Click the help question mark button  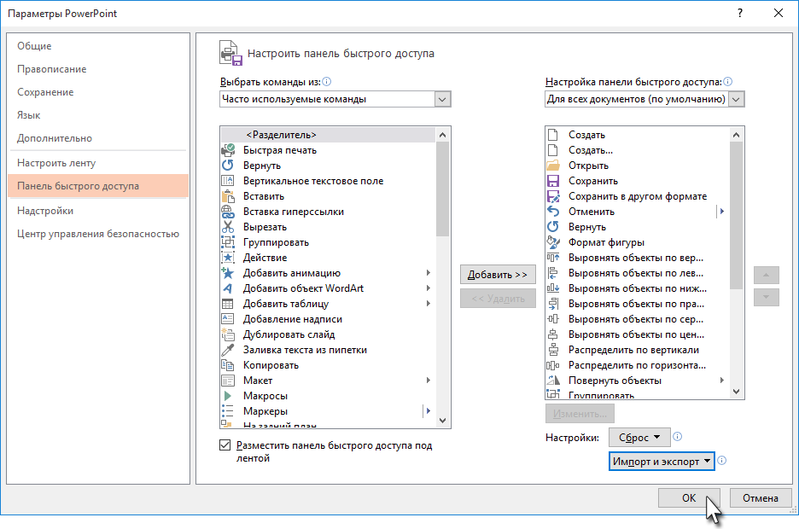point(740,14)
